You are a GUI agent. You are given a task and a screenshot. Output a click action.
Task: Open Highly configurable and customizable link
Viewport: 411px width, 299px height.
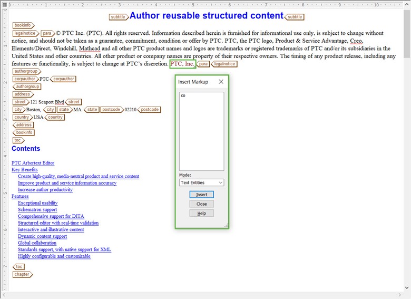click(54, 256)
